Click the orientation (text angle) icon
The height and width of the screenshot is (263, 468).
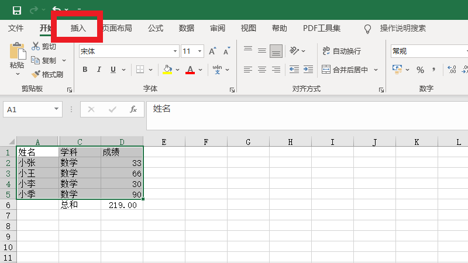pyautogui.click(x=295, y=51)
